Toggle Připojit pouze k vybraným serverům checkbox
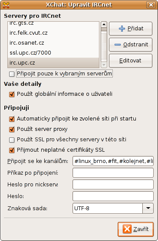Screen dimensions: 158x241 [x=12, y=74]
